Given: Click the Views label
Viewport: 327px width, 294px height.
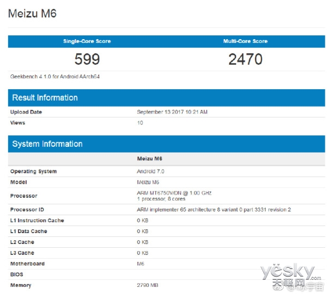Looking at the screenshot, I should (17, 123).
